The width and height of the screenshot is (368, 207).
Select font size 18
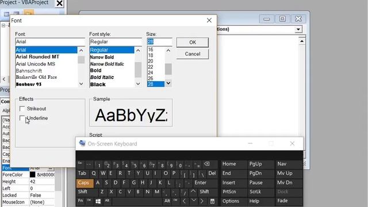[x=151, y=55]
